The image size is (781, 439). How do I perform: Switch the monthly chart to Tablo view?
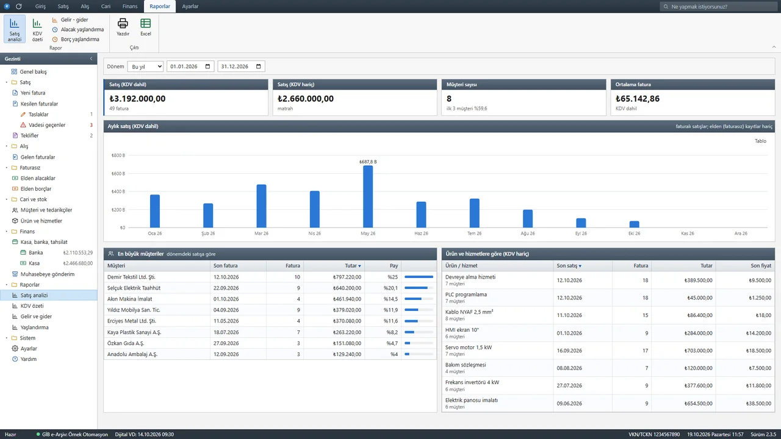(760, 141)
